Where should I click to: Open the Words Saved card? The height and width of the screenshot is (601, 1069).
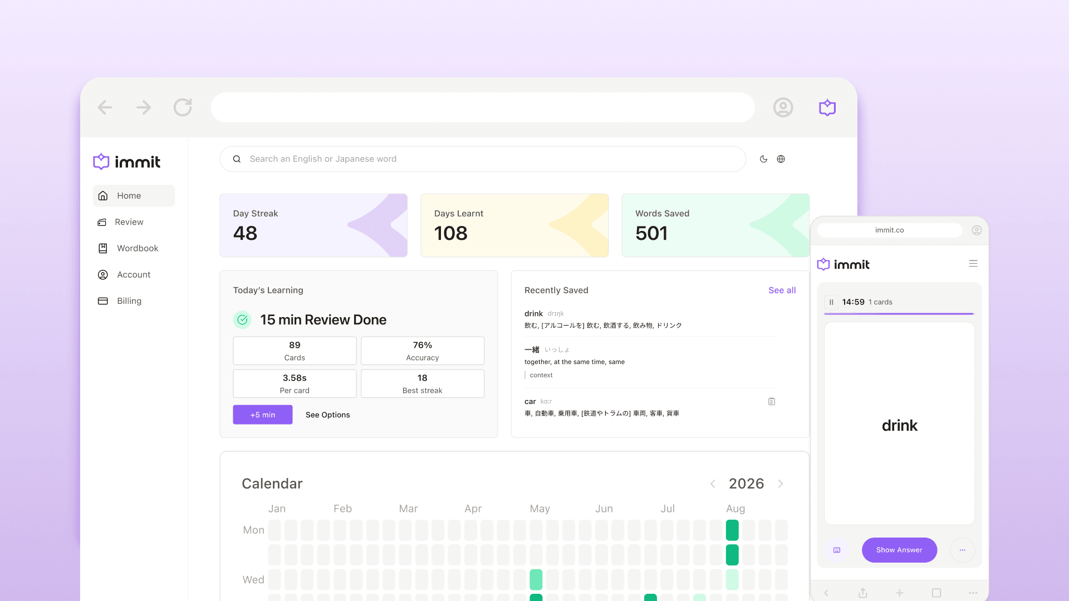pyautogui.click(x=715, y=225)
